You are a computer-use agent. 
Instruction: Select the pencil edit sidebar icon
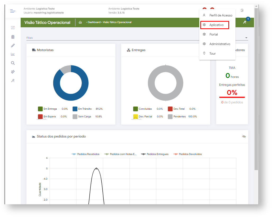click(x=13, y=46)
